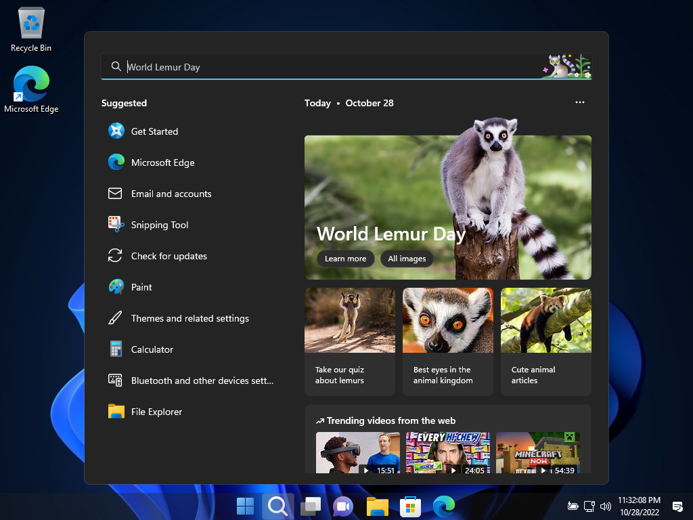The height and width of the screenshot is (520, 693).
Task: Click the Check for updates refresh icon
Action: coord(115,255)
